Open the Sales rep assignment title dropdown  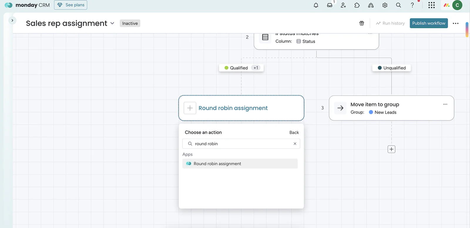pos(112,23)
